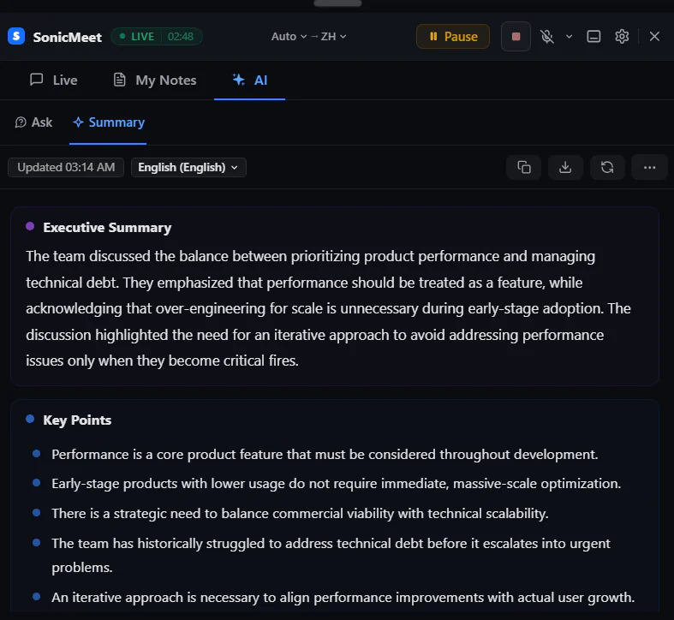Click 'historically struggled to address technical debt' point
The image size is (674, 620).
[331, 556]
